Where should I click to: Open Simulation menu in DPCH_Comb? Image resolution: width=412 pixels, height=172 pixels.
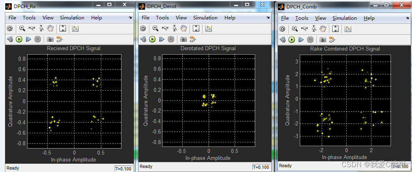coord(345,18)
